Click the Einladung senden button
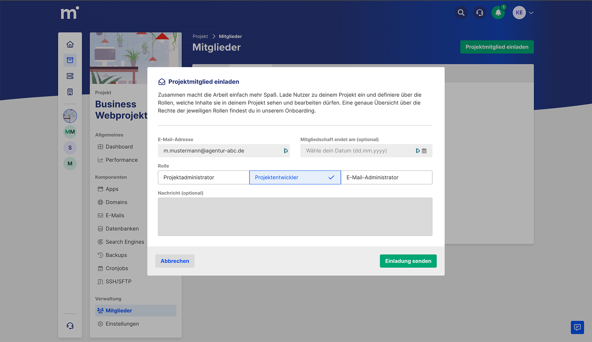592x342 pixels. pos(408,261)
